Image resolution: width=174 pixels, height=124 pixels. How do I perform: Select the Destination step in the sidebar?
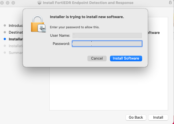pyautogui.click(x=16, y=32)
